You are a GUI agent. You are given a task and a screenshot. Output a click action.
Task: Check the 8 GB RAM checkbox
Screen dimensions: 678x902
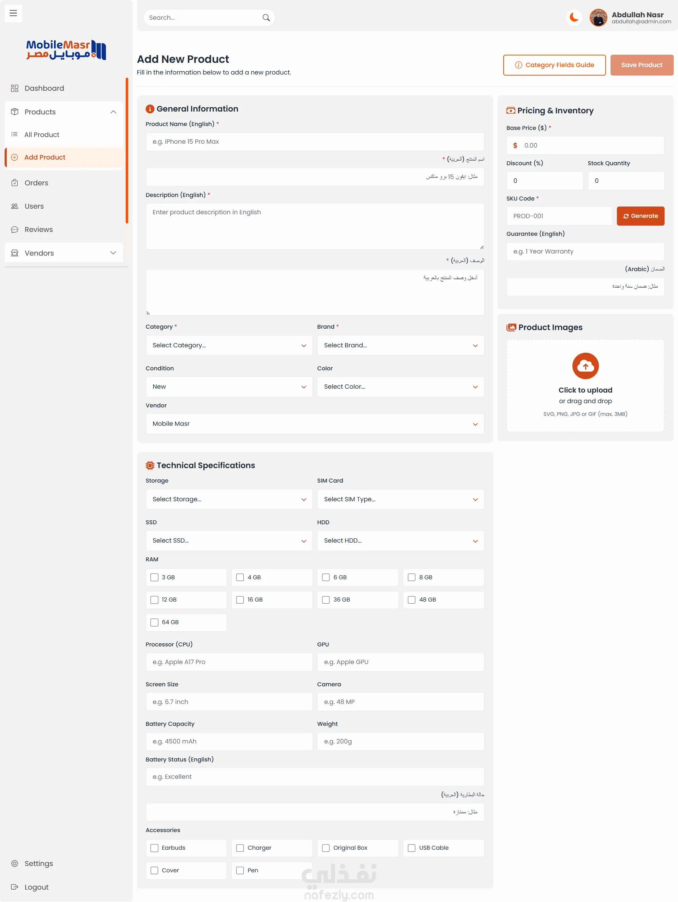[x=411, y=577]
